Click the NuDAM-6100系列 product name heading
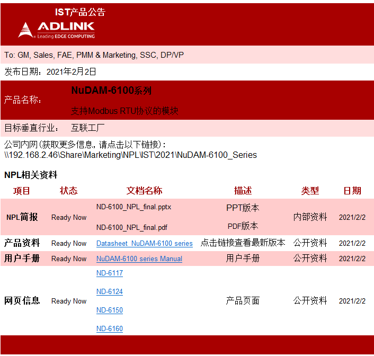Viewport: 374px width, 356px height. click(x=111, y=91)
